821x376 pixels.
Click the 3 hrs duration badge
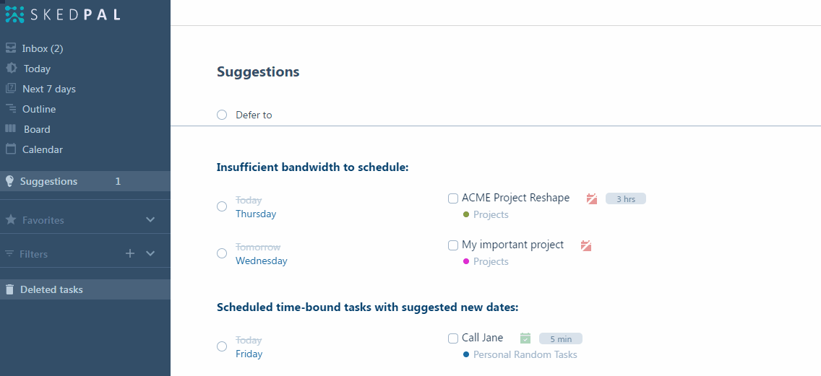pyautogui.click(x=626, y=198)
